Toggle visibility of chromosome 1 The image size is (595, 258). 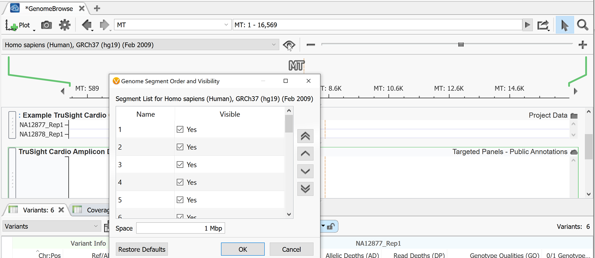(180, 129)
